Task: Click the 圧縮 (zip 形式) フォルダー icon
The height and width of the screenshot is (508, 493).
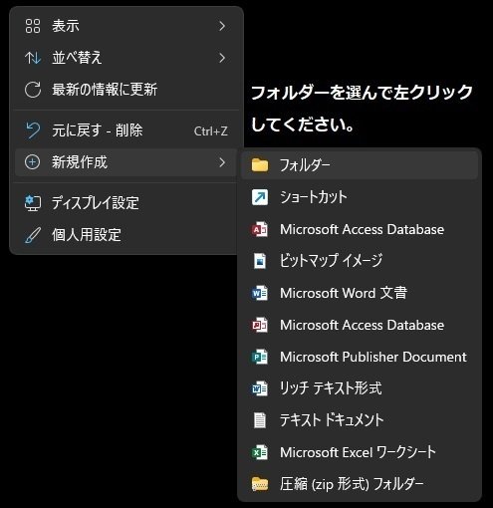Action: (x=260, y=484)
